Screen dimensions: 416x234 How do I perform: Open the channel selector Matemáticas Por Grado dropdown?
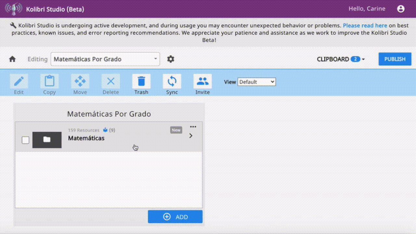click(x=105, y=59)
